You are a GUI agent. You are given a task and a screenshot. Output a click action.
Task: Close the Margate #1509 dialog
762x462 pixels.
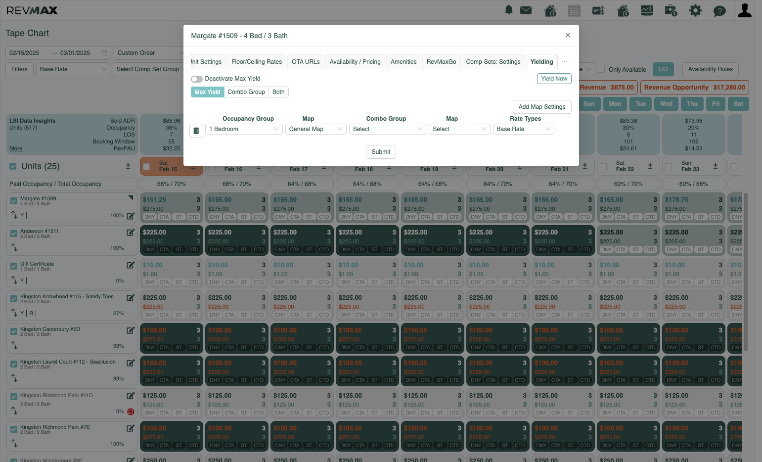[568, 35]
